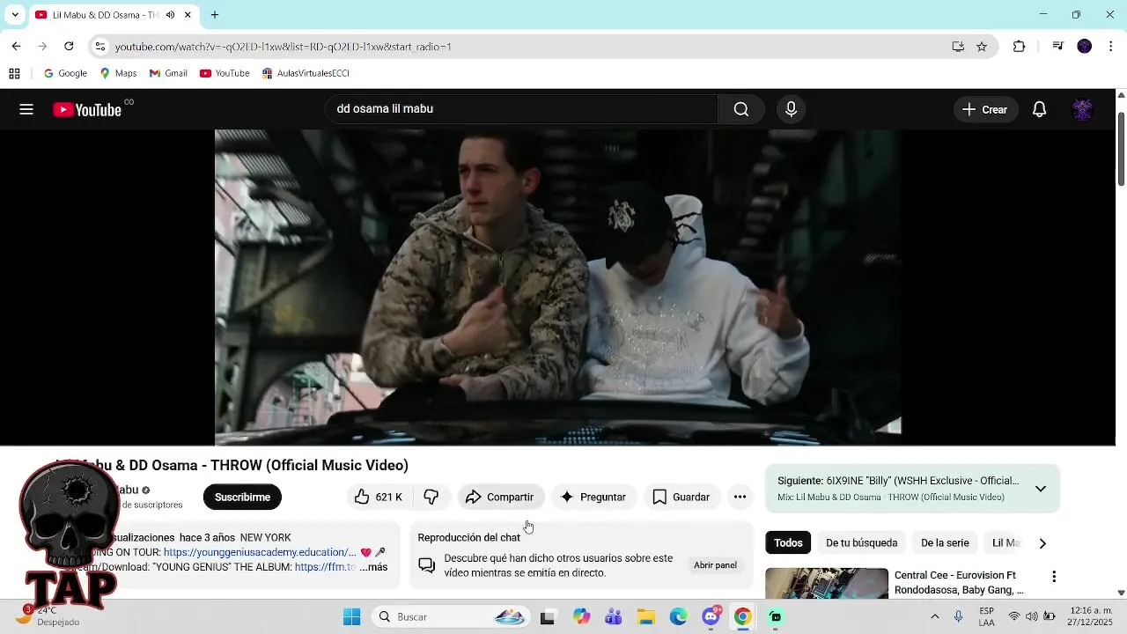The height and width of the screenshot is (634, 1127).
Task: Open the Google bookmark
Action: tap(65, 73)
